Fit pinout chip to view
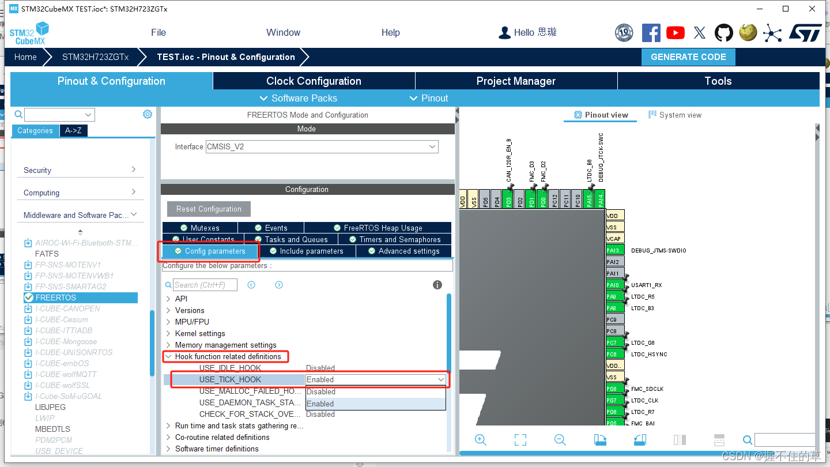Screen dimensions: 830x467 click(x=520, y=440)
